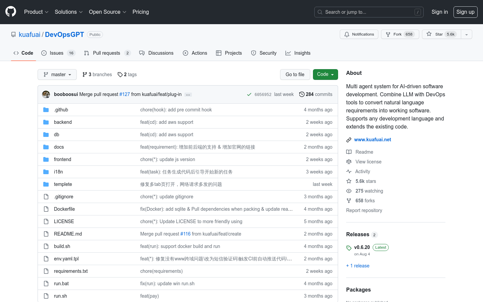Click the Readme book icon in About
The width and height of the screenshot is (483, 302).
[x=349, y=152]
